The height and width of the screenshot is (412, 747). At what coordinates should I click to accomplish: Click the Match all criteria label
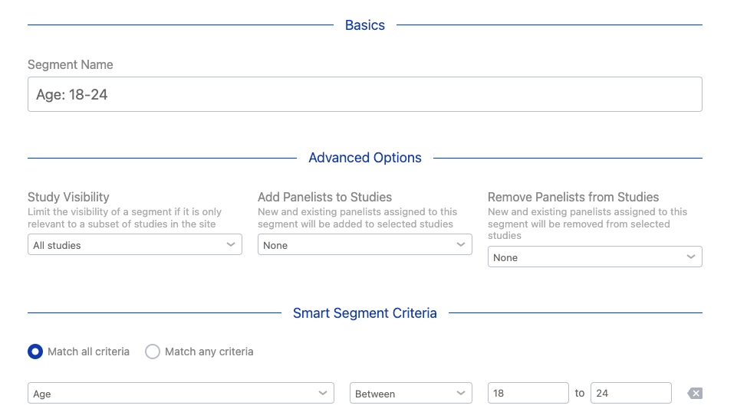point(89,352)
